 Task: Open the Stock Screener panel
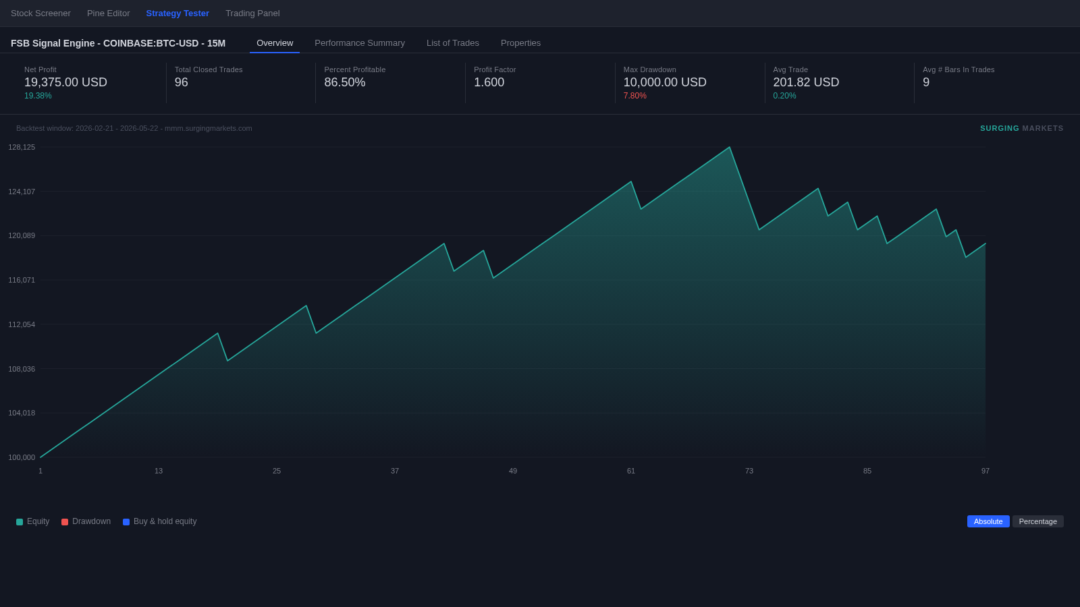tap(40, 13)
